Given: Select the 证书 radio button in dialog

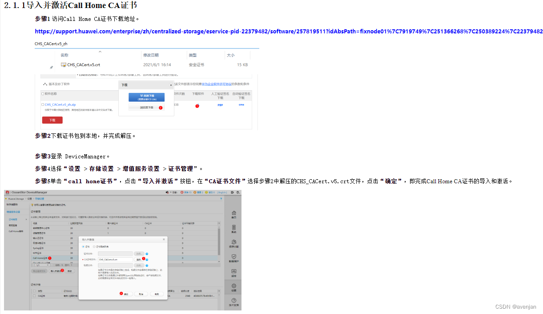Looking at the screenshot, I should point(83,246).
